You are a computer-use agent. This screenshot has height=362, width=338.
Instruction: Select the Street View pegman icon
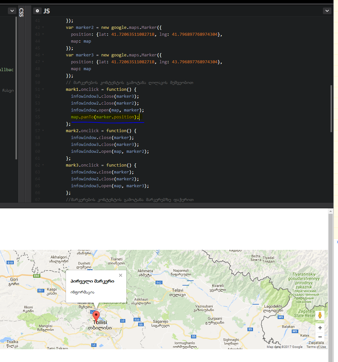[x=320, y=315]
